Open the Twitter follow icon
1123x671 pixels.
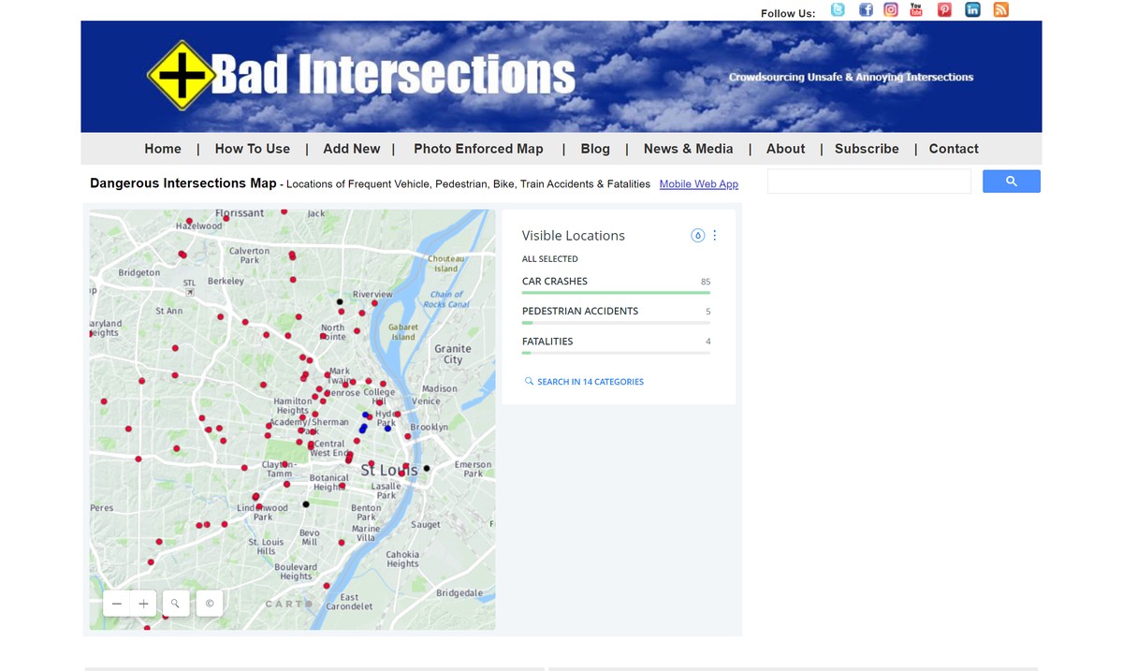pos(838,10)
